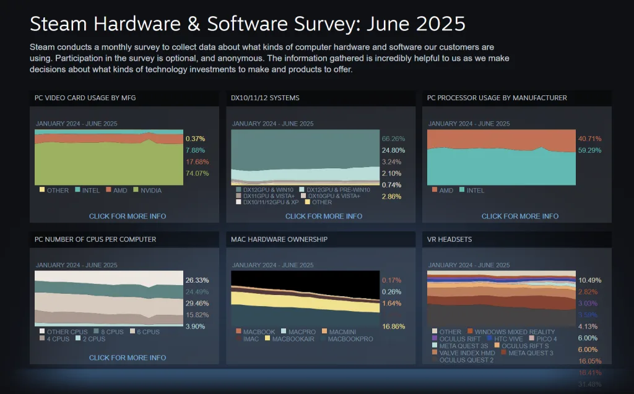Click the 'MAC HARDWARE OWNERSHIP' panel header

[279, 239]
